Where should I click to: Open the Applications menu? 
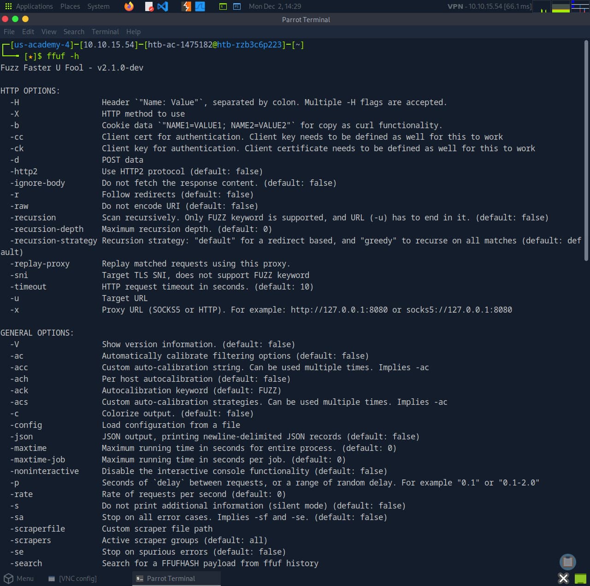(29, 6)
